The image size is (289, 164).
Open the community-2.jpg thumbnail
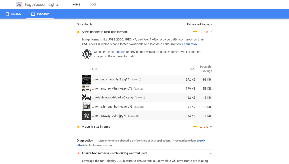pyautogui.click(x=87, y=79)
